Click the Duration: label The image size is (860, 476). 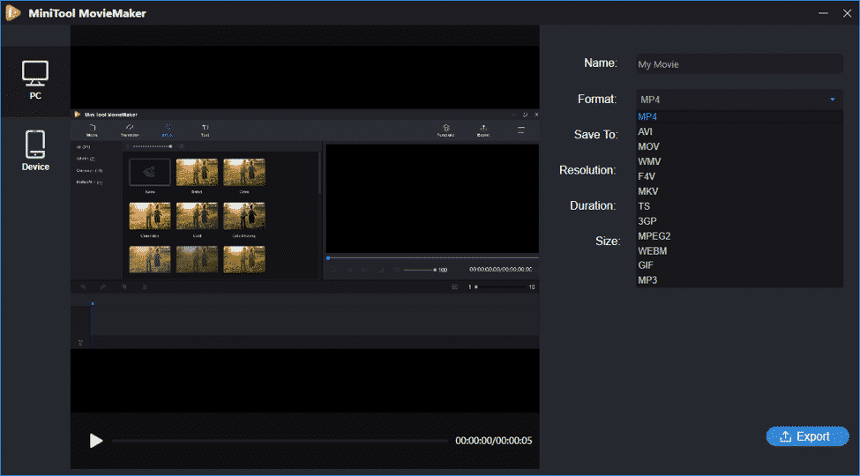(x=593, y=205)
